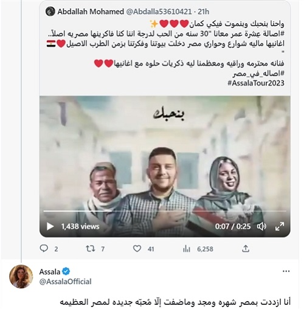This screenshot has width=304, height=309.
Task: Mute the video with speaker icon
Action: [x=261, y=226]
